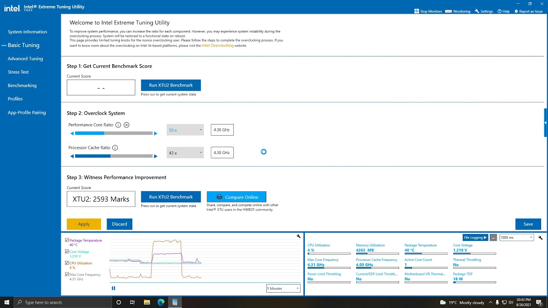Screen dimensions: 548x308
Task: Toggle Max Core Frequency checkbox
Action: (x=67, y=274)
